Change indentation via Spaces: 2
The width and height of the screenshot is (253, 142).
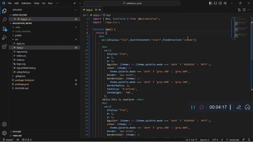click(205, 140)
